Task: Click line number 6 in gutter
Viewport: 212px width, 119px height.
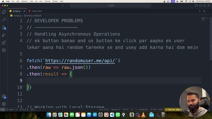Action: point(21,61)
